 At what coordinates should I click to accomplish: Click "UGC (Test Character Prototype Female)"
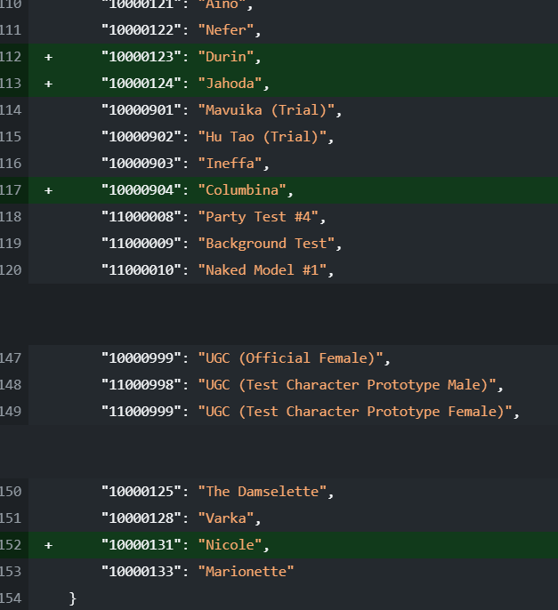pos(355,412)
